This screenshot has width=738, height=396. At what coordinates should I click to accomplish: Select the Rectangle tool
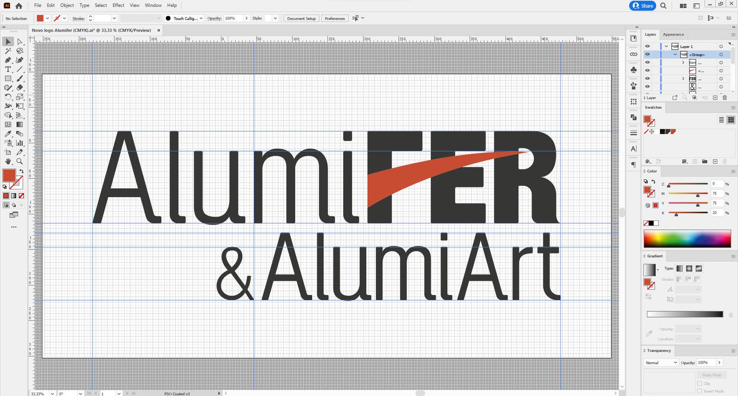8,78
